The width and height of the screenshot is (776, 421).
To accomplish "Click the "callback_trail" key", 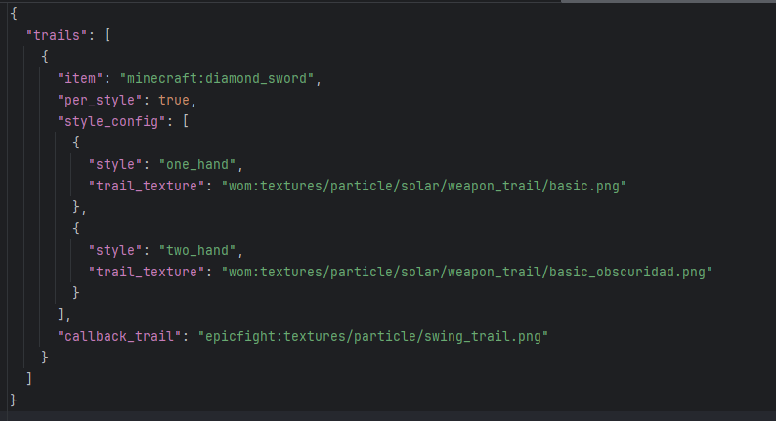I will pyautogui.click(x=119, y=336).
